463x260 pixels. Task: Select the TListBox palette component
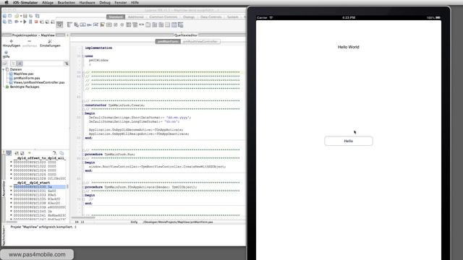[129, 25]
